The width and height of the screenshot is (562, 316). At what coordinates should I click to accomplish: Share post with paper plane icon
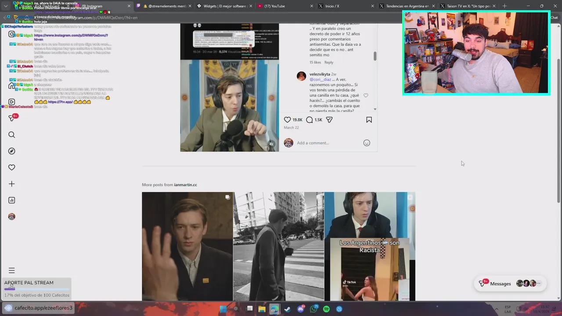point(329,120)
